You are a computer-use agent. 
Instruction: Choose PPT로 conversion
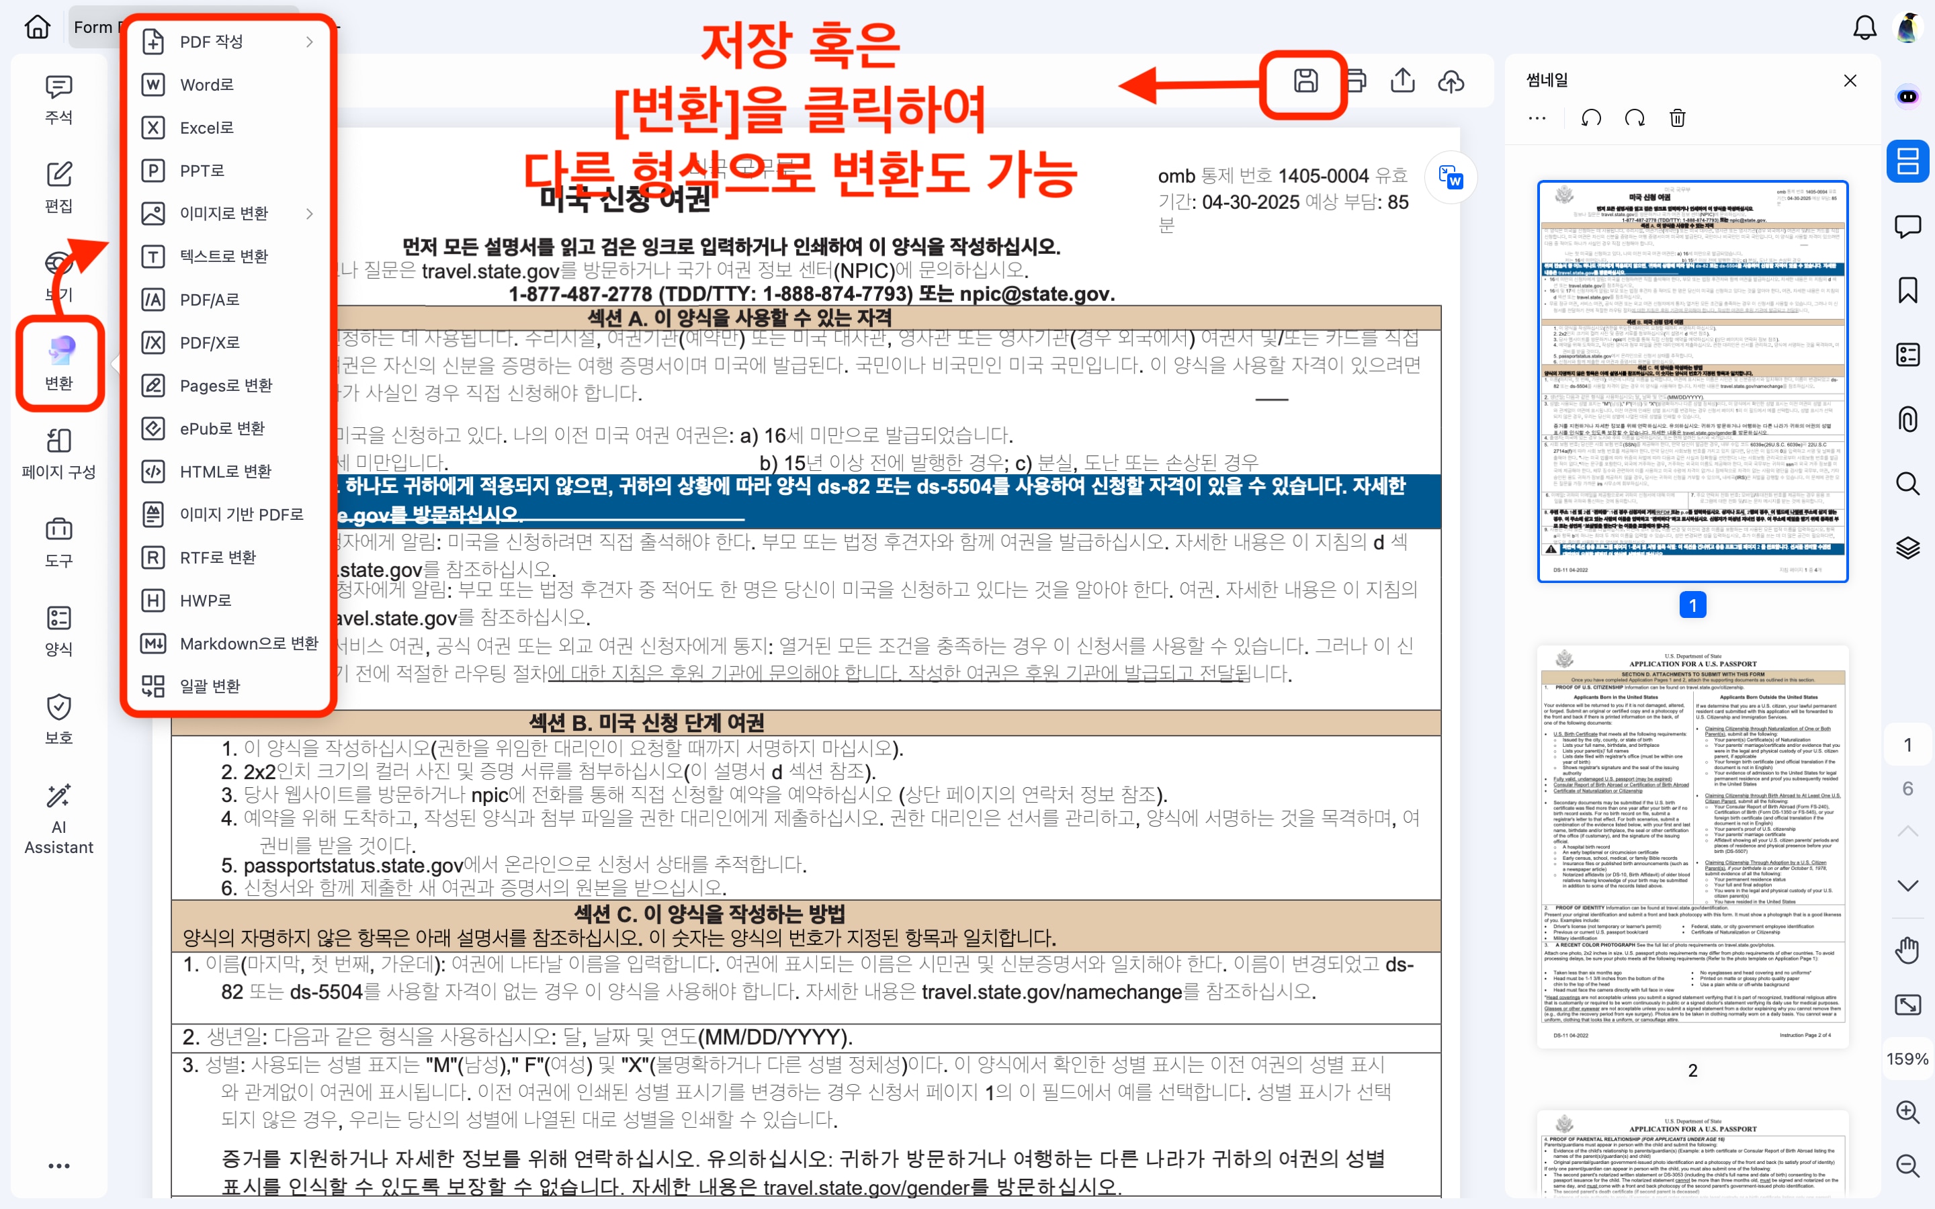228,171
